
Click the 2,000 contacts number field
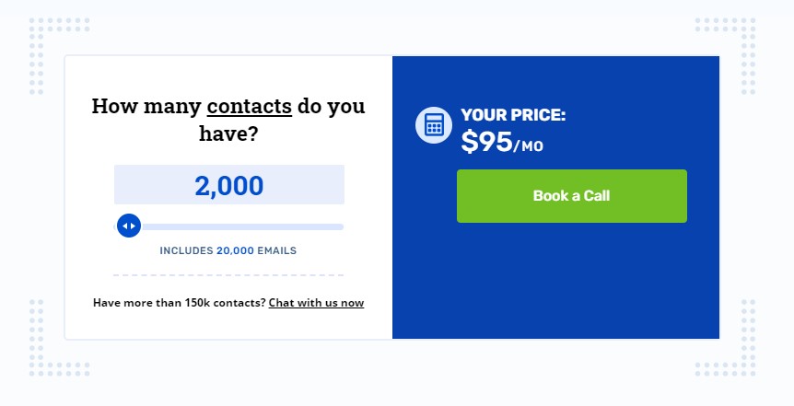point(229,185)
